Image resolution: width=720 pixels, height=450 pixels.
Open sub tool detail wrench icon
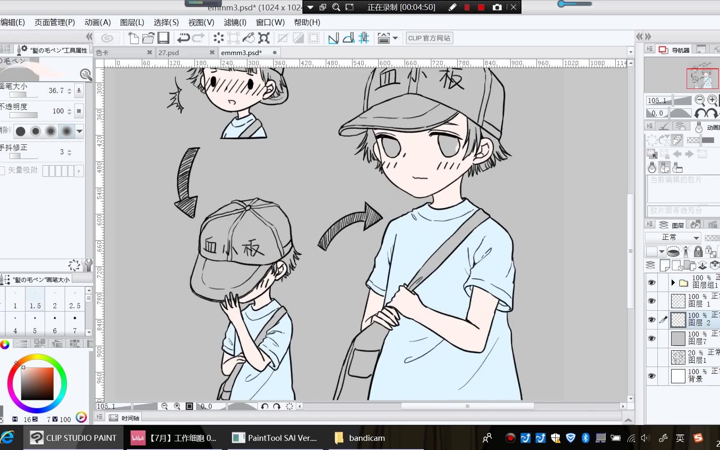click(88, 265)
